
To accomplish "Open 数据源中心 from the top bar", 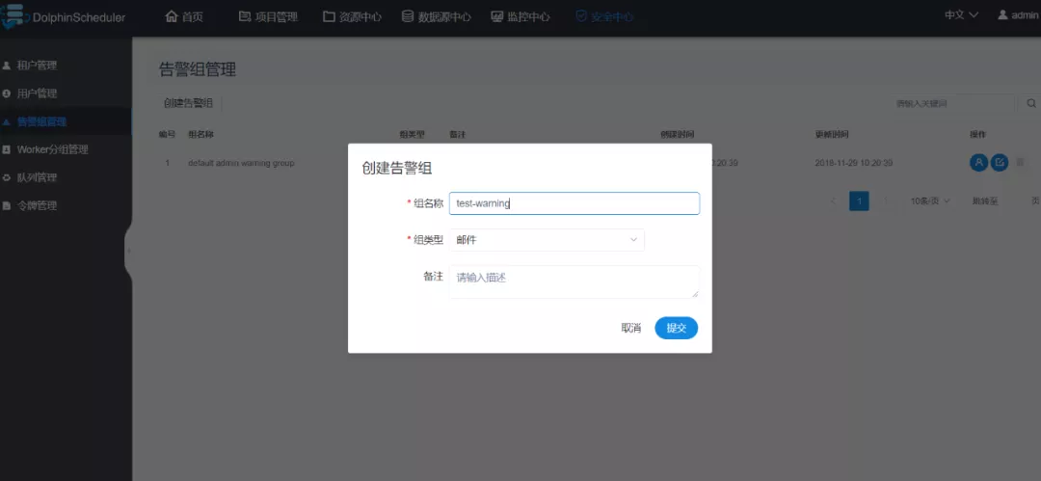I will pos(437,16).
